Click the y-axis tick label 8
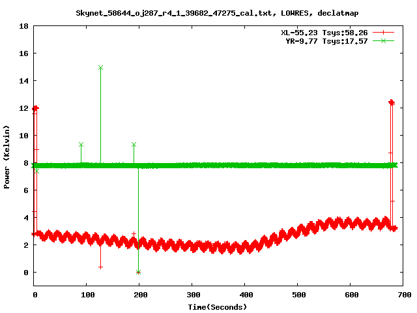 coord(26,163)
